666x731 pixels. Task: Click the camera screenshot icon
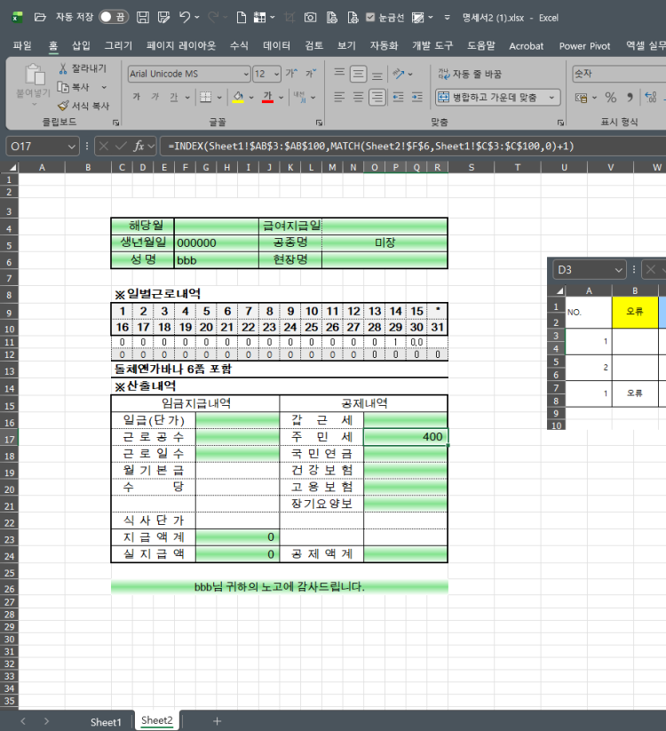pyautogui.click(x=310, y=17)
